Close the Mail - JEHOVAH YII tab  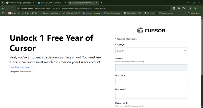coord(65,3)
